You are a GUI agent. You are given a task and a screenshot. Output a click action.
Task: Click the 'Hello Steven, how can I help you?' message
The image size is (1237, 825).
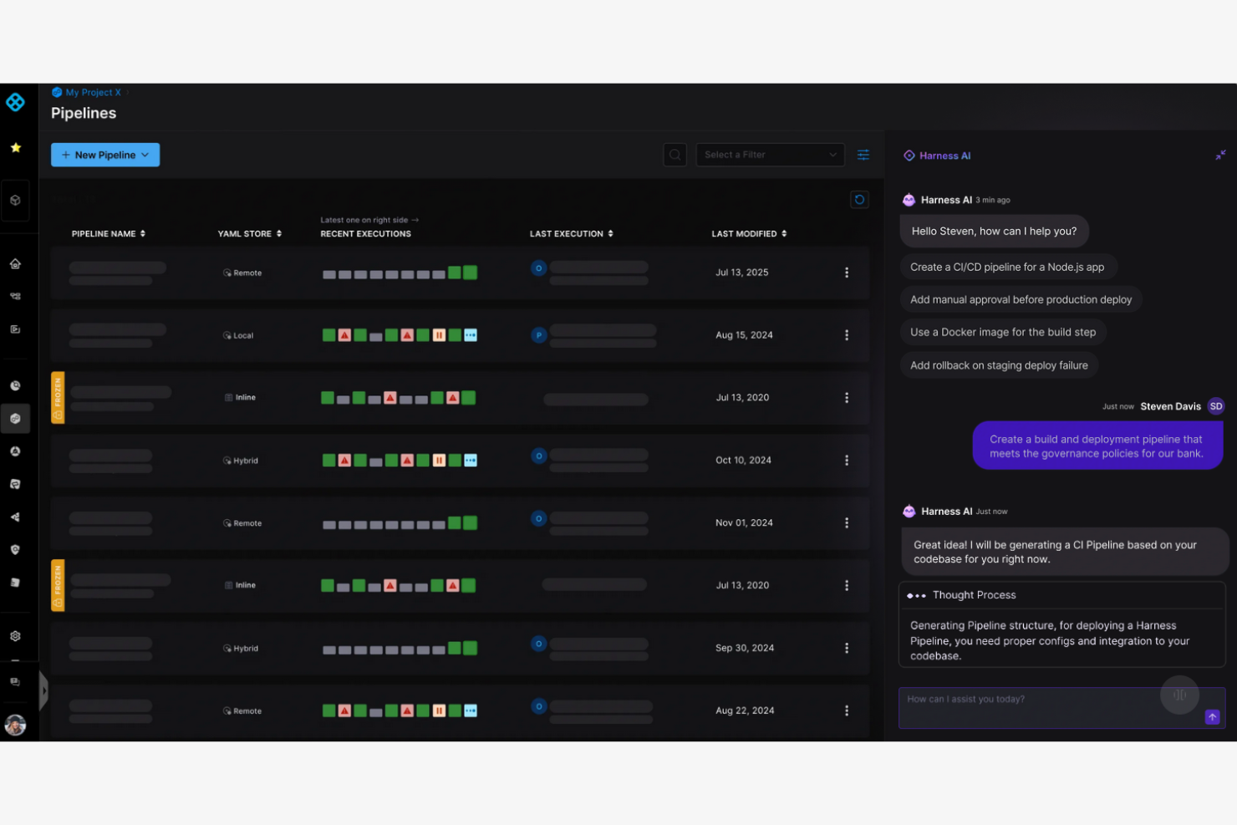point(994,232)
